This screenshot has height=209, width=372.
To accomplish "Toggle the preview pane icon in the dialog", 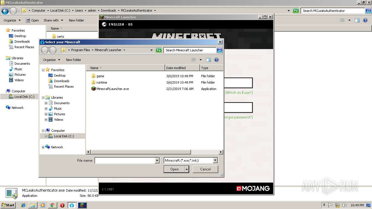I will tap(208, 60).
